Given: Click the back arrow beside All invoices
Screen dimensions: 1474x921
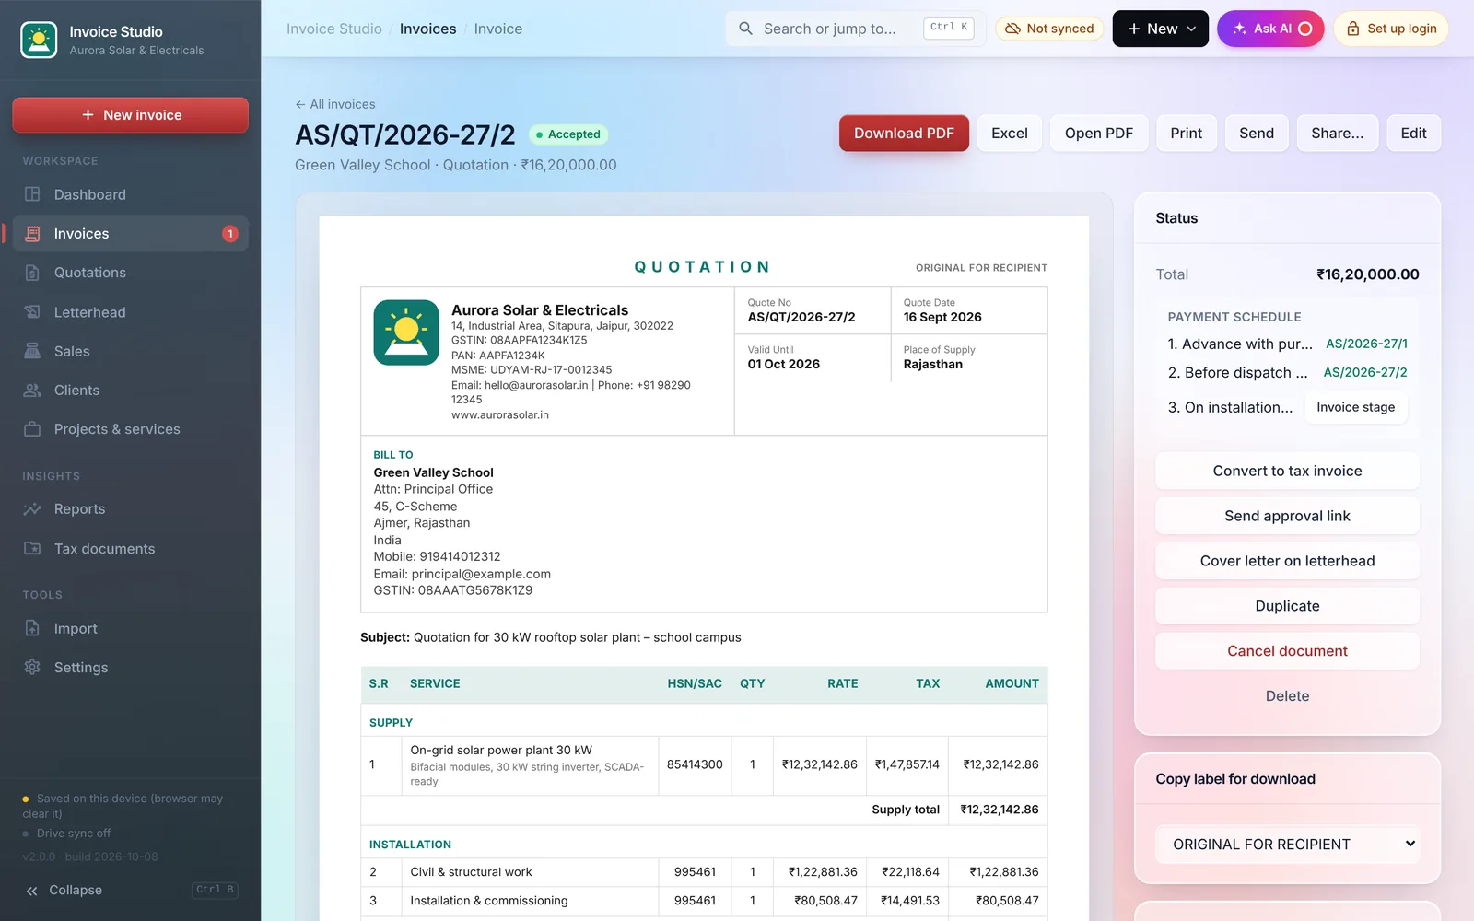Looking at the screenshot, I should (300, 104).
